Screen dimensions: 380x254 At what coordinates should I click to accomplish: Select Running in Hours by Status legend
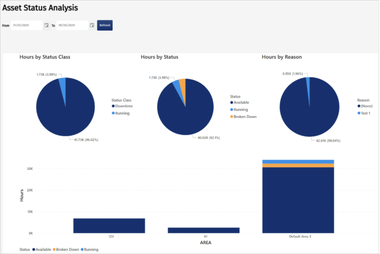click(x=239, y=110)
